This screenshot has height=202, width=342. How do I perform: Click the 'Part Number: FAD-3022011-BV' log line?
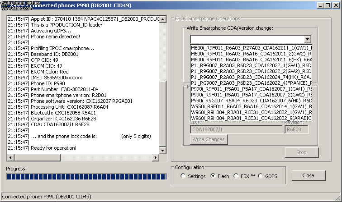pyautogui.click(x=53, y=89)
